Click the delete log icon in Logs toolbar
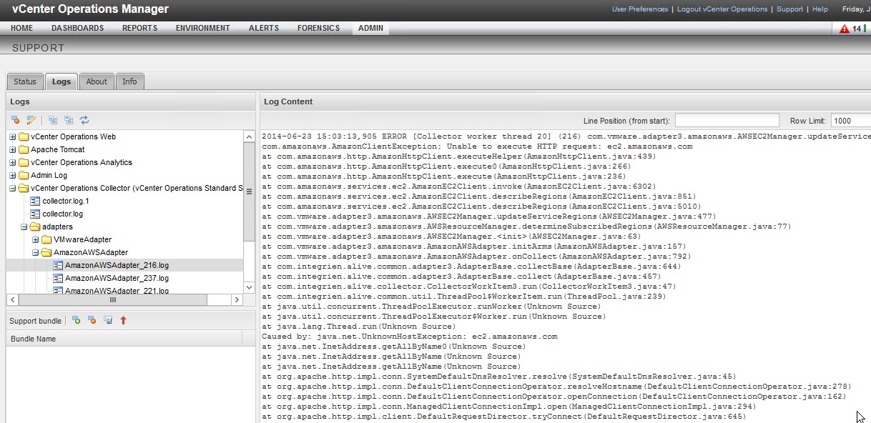 click(x=16, y=121)
